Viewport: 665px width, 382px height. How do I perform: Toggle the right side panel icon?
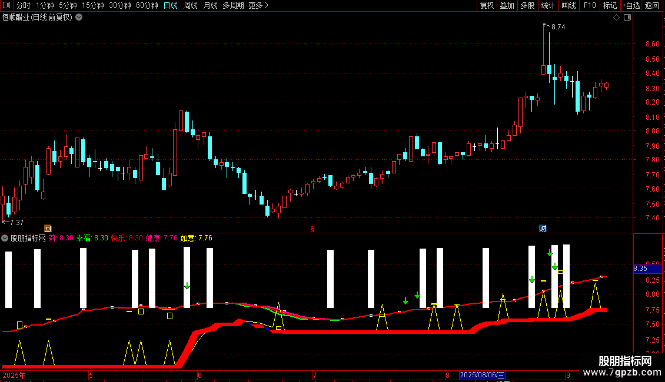pos(627,18)
